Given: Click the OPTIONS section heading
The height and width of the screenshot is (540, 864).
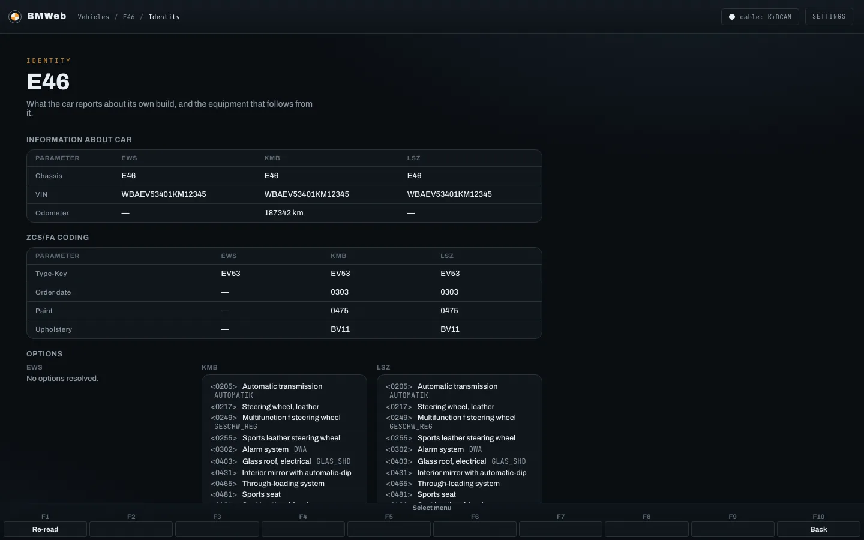Looking at the screenshot, I should [x=44, y=354].
